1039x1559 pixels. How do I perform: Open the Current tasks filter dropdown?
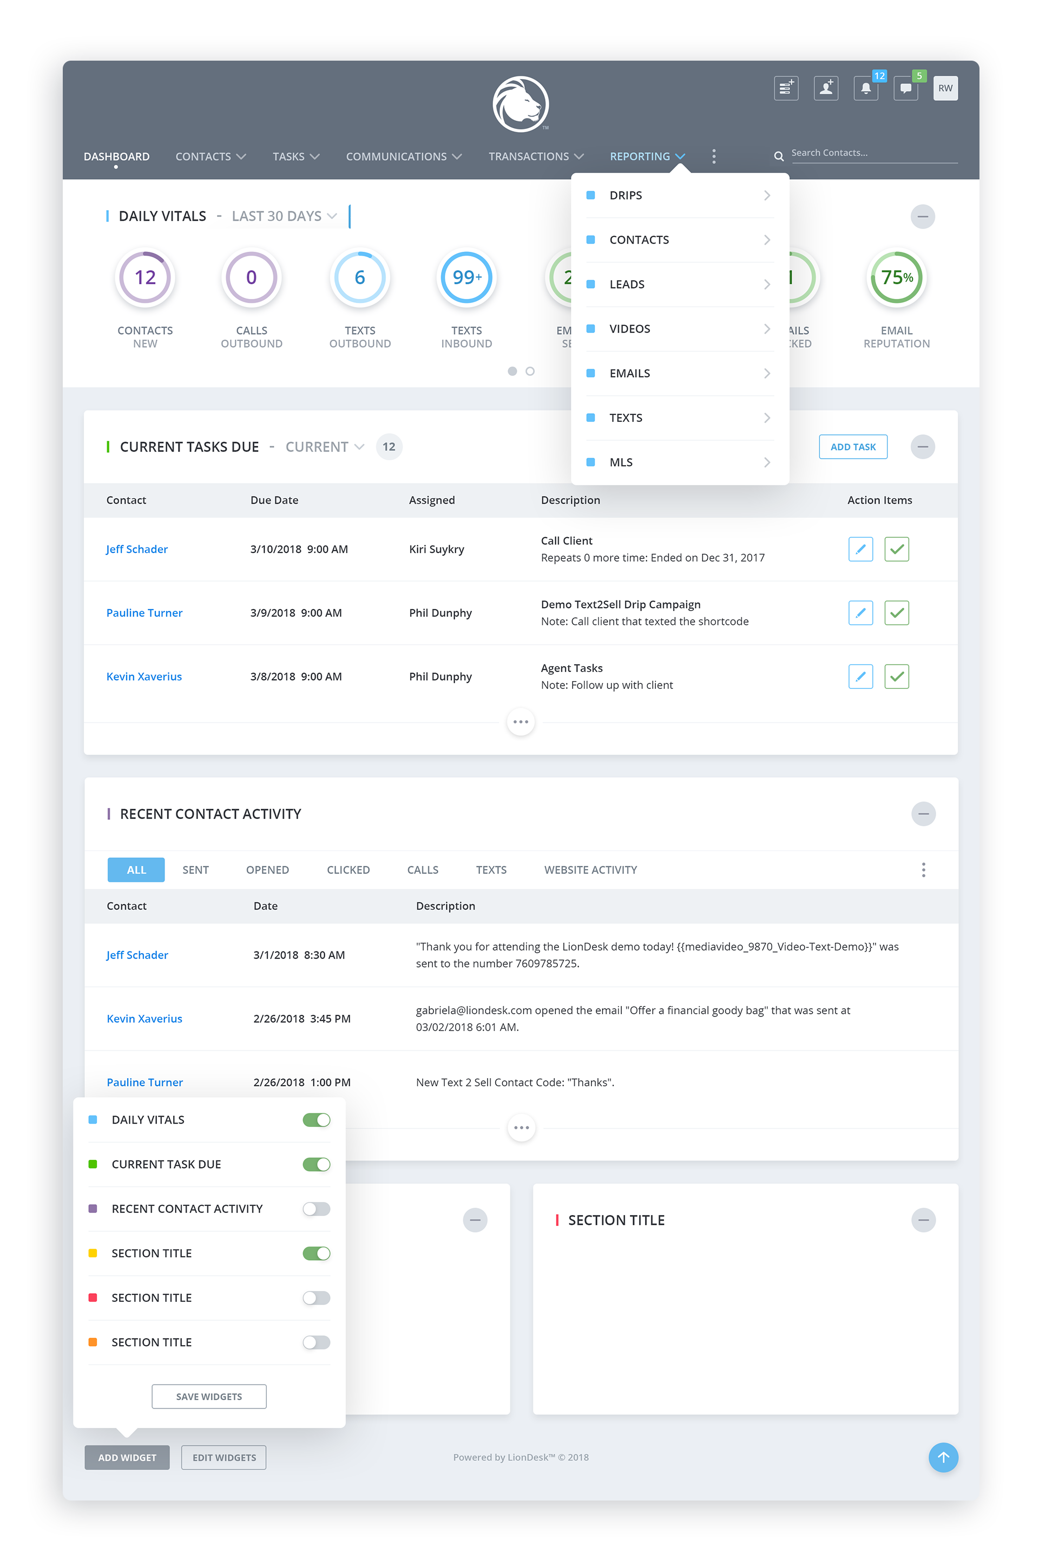coord(324,447)
